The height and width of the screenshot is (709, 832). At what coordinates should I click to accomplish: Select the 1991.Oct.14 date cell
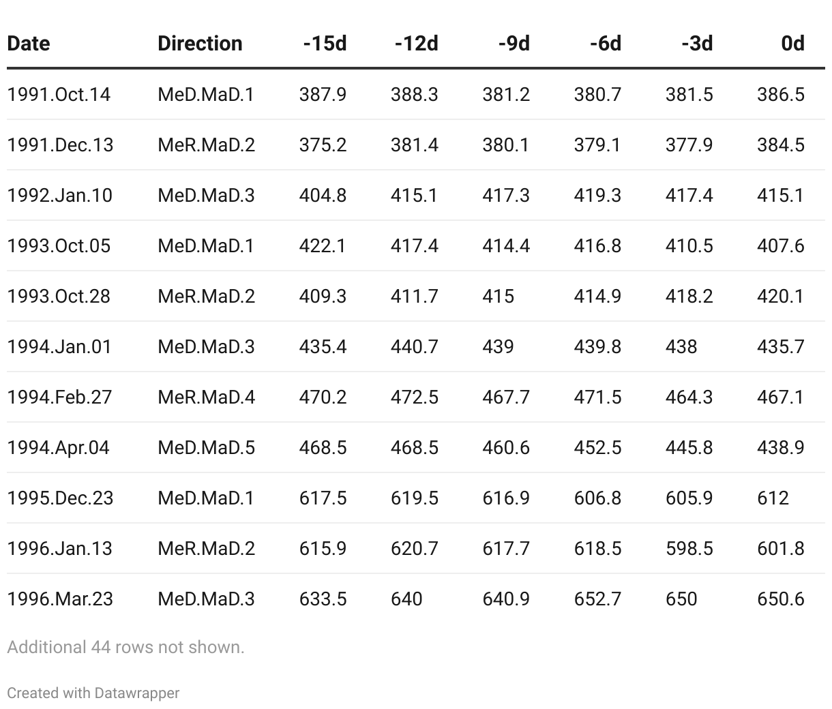pyautogui.click(x=59, y=94)
